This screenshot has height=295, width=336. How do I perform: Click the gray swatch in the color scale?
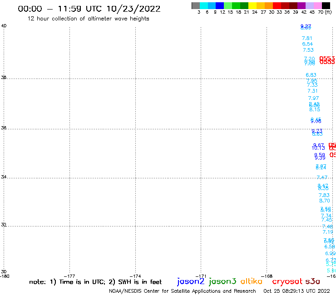point(196,5)
